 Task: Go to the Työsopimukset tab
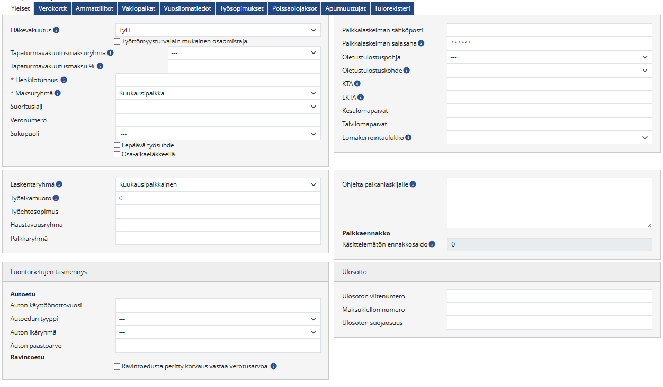[x=241, y=8]
